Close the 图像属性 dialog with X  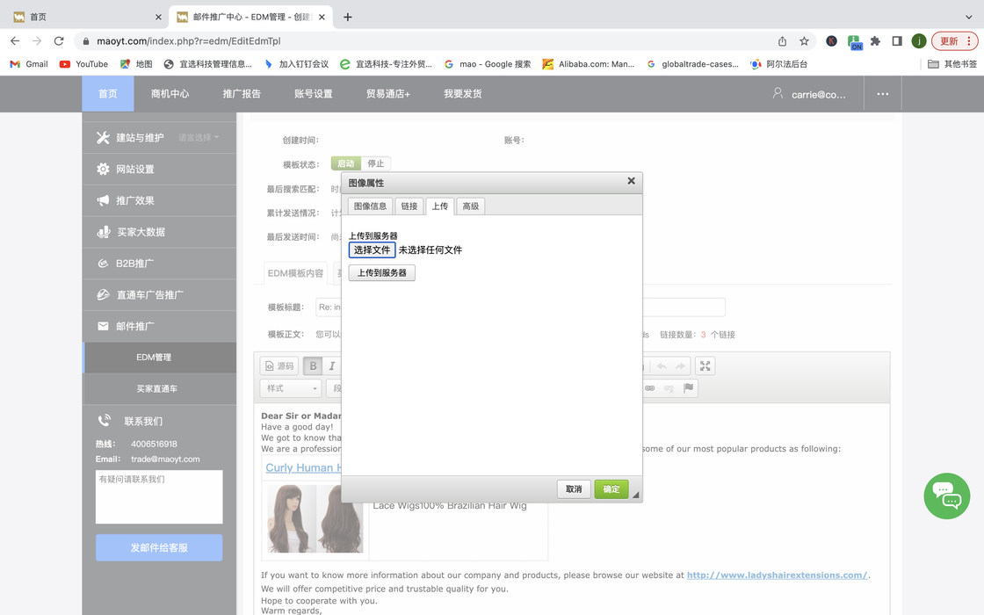(631, 181)
